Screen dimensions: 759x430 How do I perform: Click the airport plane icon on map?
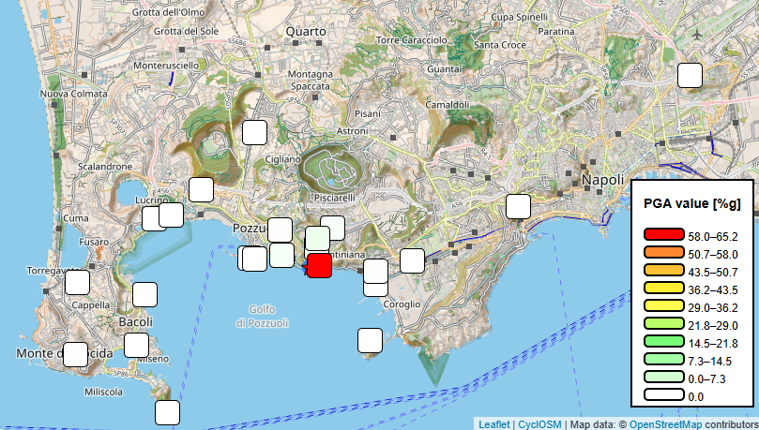(696, 35)
